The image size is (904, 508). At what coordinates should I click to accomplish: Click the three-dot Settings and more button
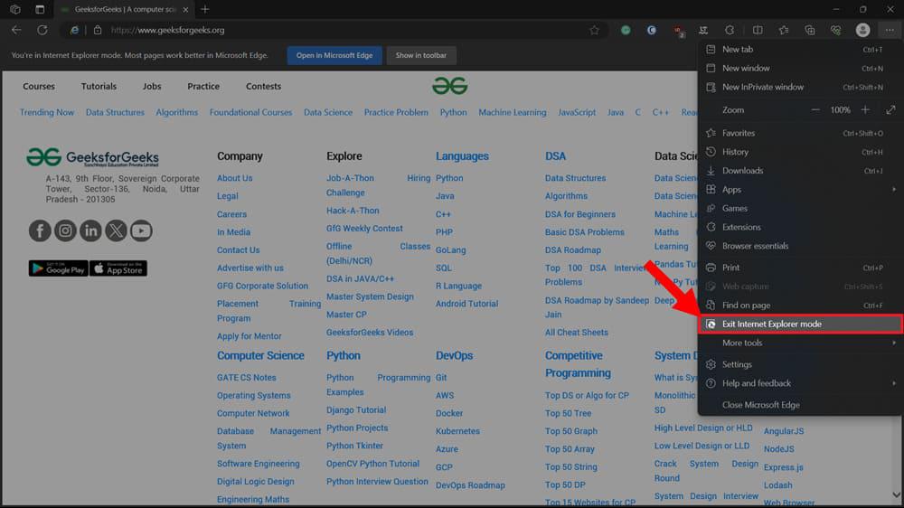coord(890,30)
